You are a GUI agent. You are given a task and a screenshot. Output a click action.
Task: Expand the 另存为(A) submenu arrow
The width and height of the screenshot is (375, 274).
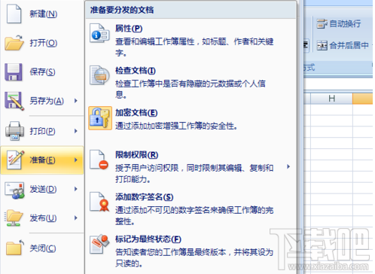click(76, 101)
